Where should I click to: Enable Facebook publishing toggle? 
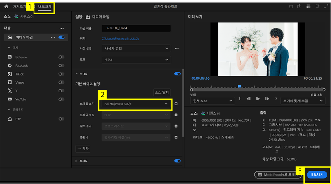61,65
